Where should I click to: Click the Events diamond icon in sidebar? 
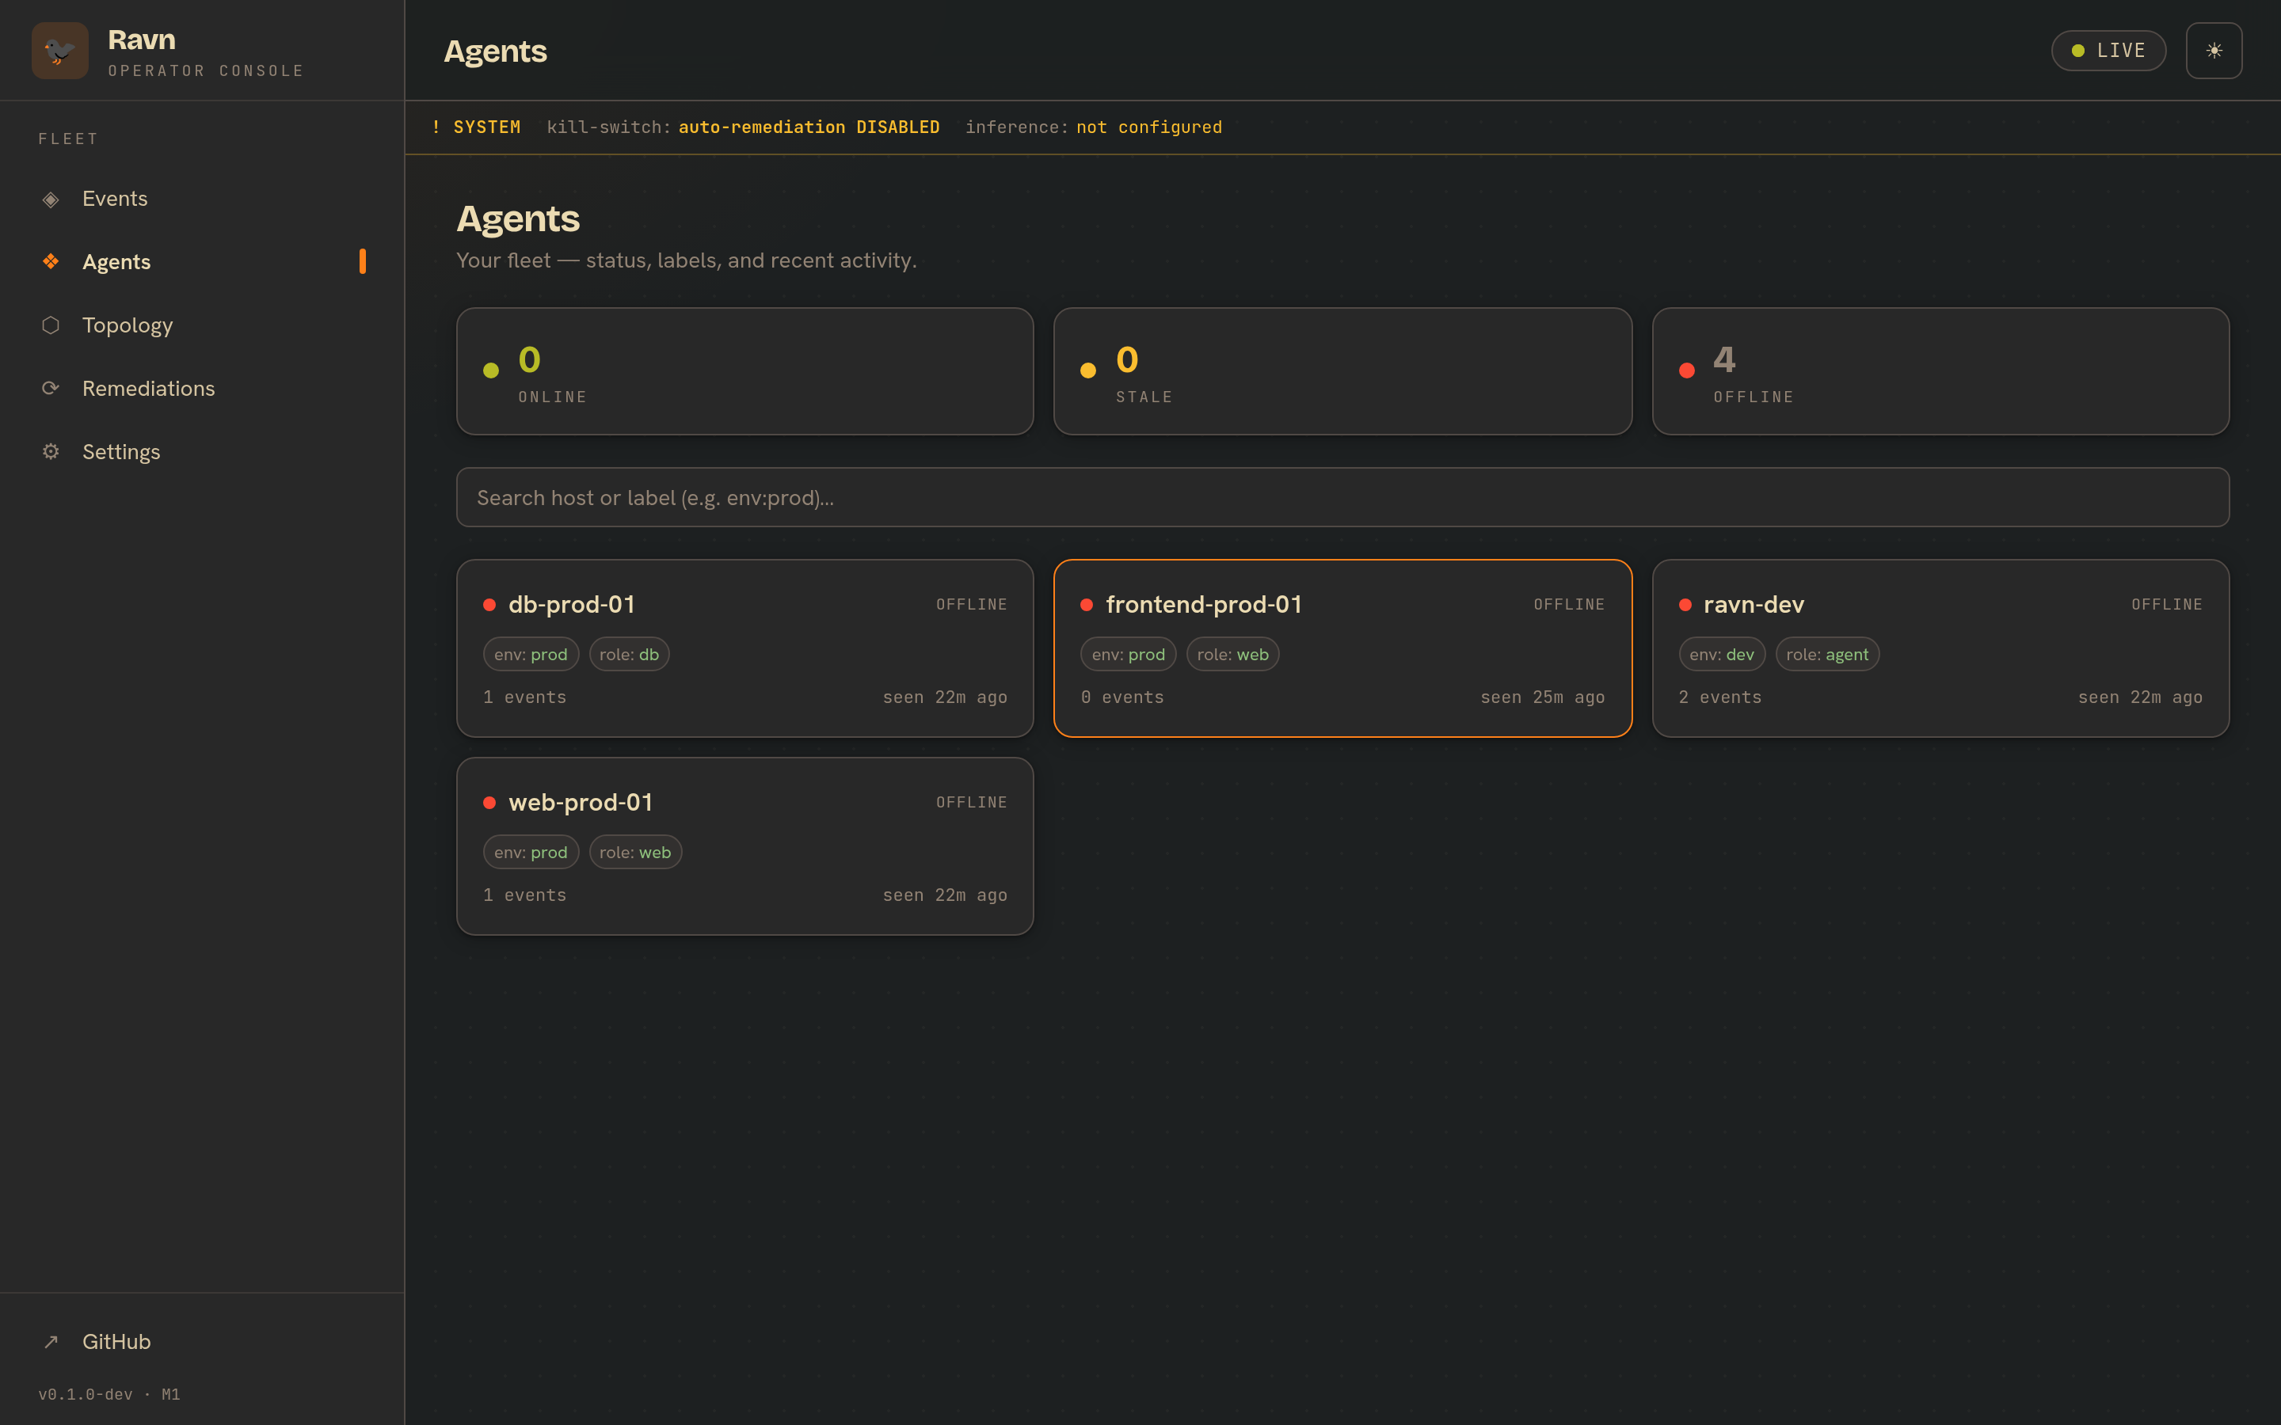point(51,199)
